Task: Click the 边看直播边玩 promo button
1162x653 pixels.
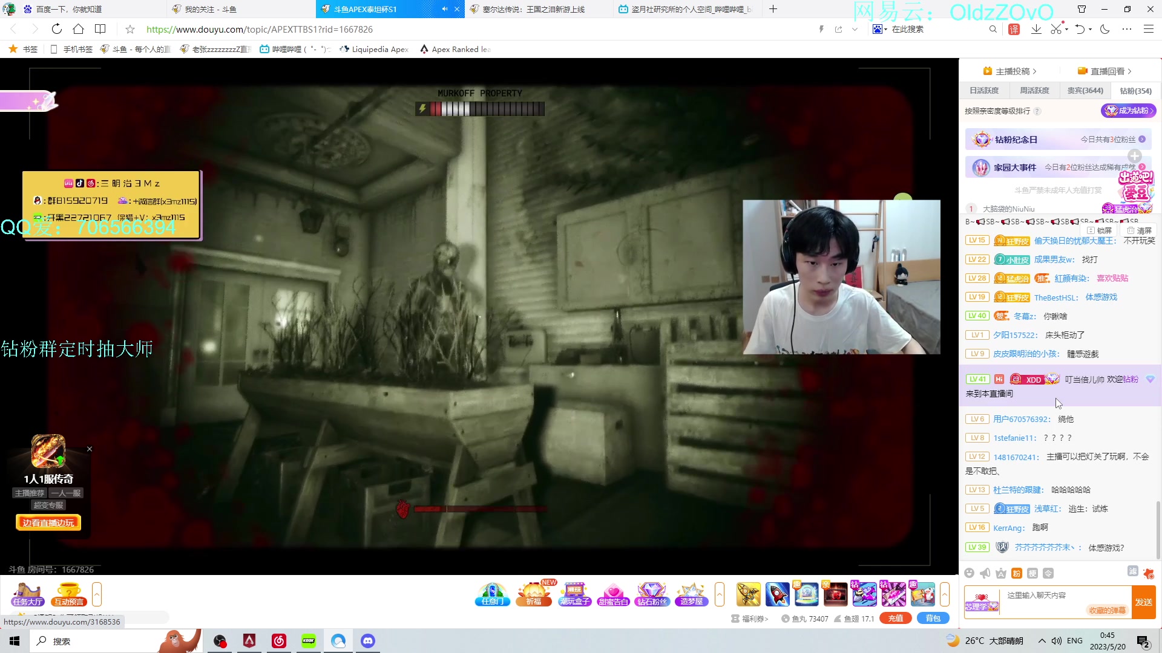Action: [48, 523]
